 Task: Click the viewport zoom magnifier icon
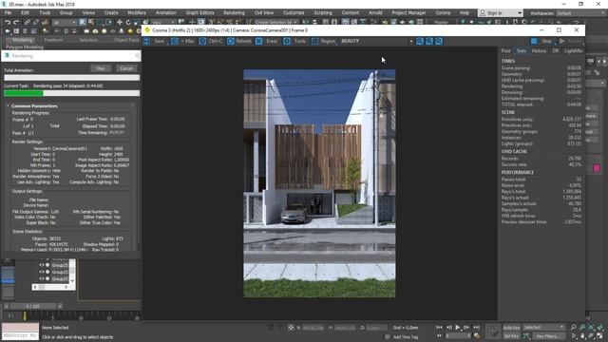(x=574, y=327)
